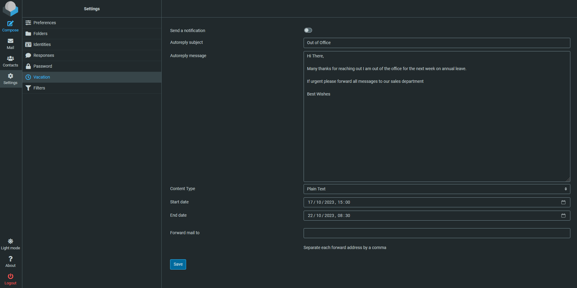Go to Mail in the sidebar
The height and width of the screenshot is (288, 577).
point(10,44)
